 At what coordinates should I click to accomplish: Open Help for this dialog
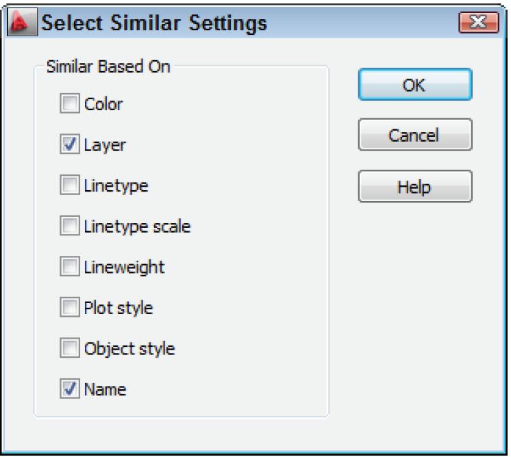[415, 186]
